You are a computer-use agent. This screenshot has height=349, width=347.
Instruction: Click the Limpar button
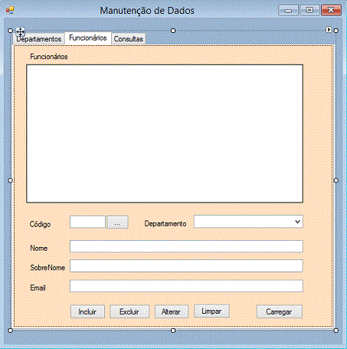(211, 311)
